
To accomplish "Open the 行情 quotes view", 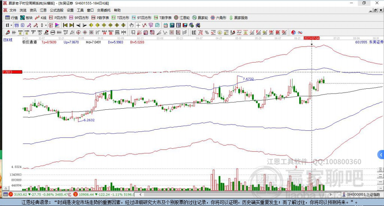I will 12,18.
